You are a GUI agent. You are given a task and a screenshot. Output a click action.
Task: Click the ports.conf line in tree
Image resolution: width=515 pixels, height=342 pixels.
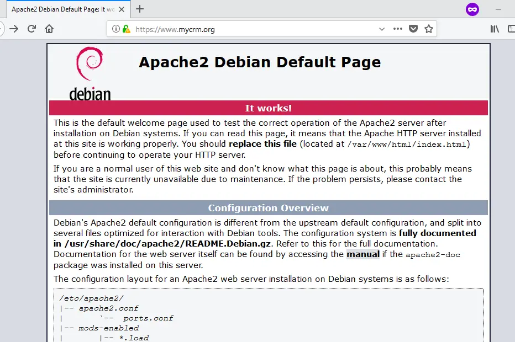point(148,318)
